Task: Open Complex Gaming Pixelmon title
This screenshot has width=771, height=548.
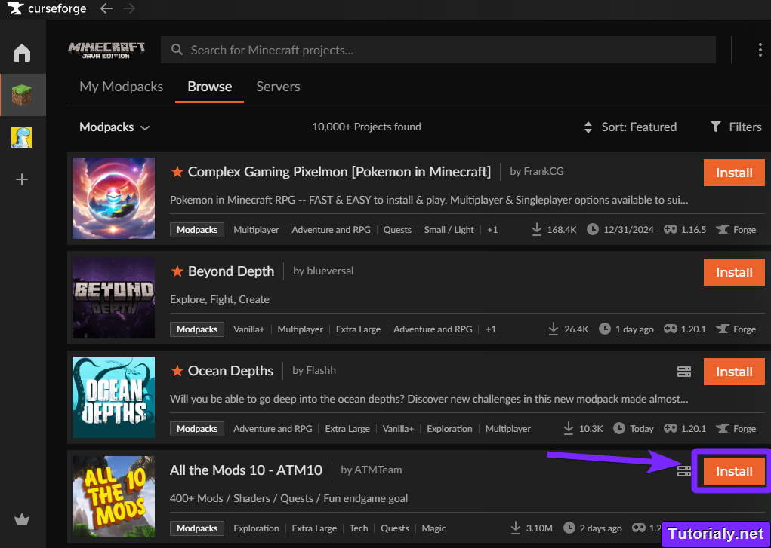Action: click(x=339, y=172)
